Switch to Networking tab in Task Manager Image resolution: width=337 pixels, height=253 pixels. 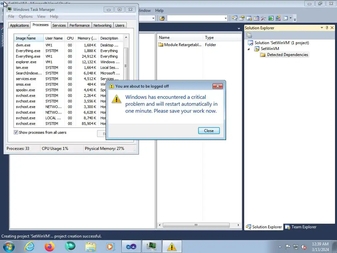click(102, 25)
